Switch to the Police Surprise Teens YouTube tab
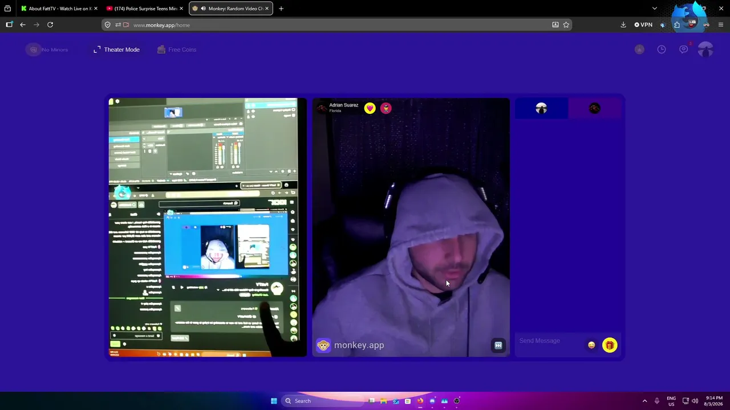Screen dimensions: 730x410 pyautogui.click(x=144, y=9)
